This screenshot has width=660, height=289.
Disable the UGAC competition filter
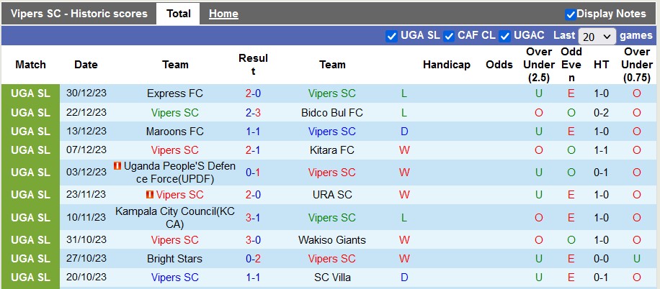click(505, 36)
